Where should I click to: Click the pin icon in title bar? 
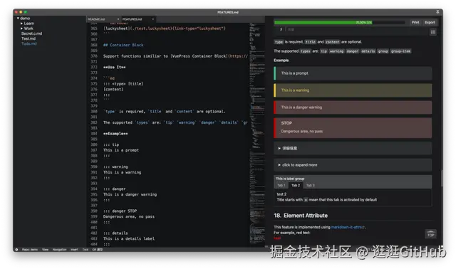[437, 12]
